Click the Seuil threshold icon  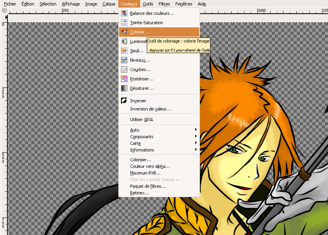[x=124, y=51]
